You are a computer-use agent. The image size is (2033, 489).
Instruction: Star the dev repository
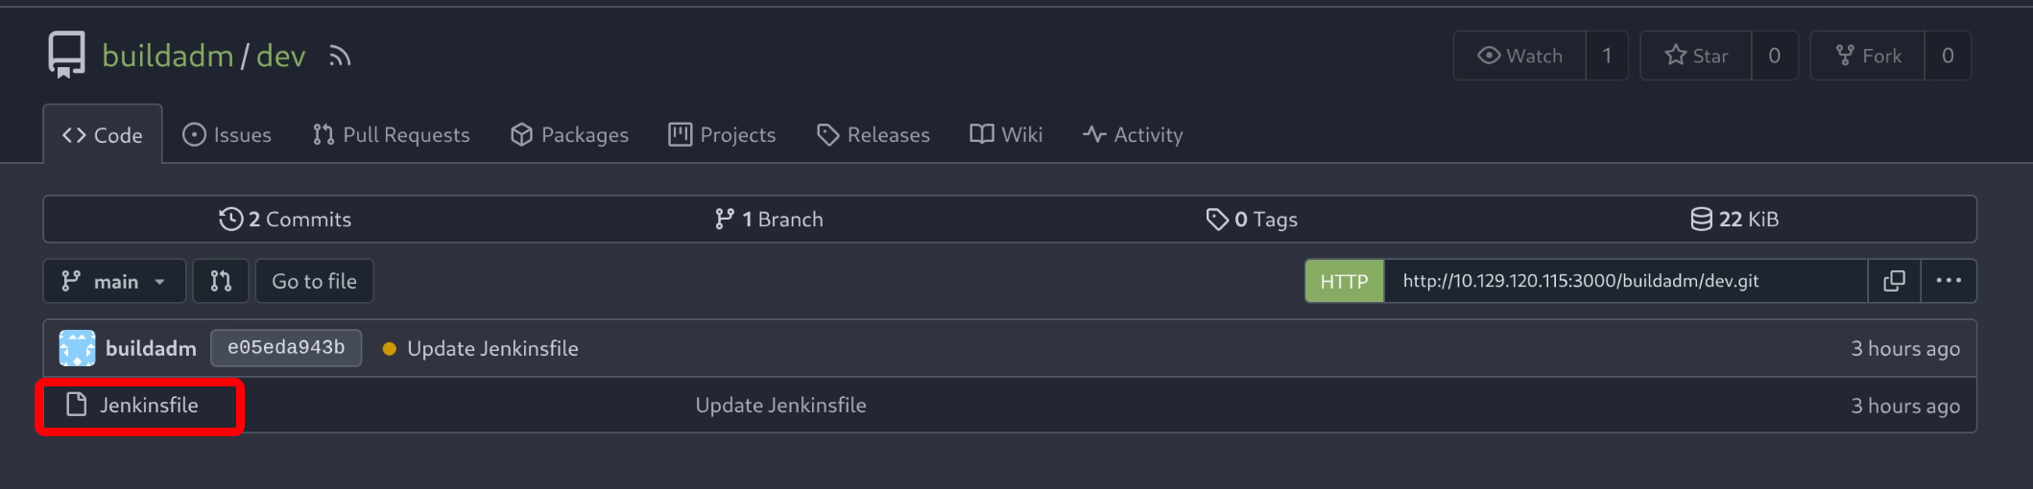[1696, 56]
